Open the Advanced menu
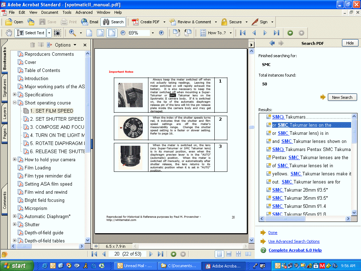361x271 pixels. pos(84,12)
